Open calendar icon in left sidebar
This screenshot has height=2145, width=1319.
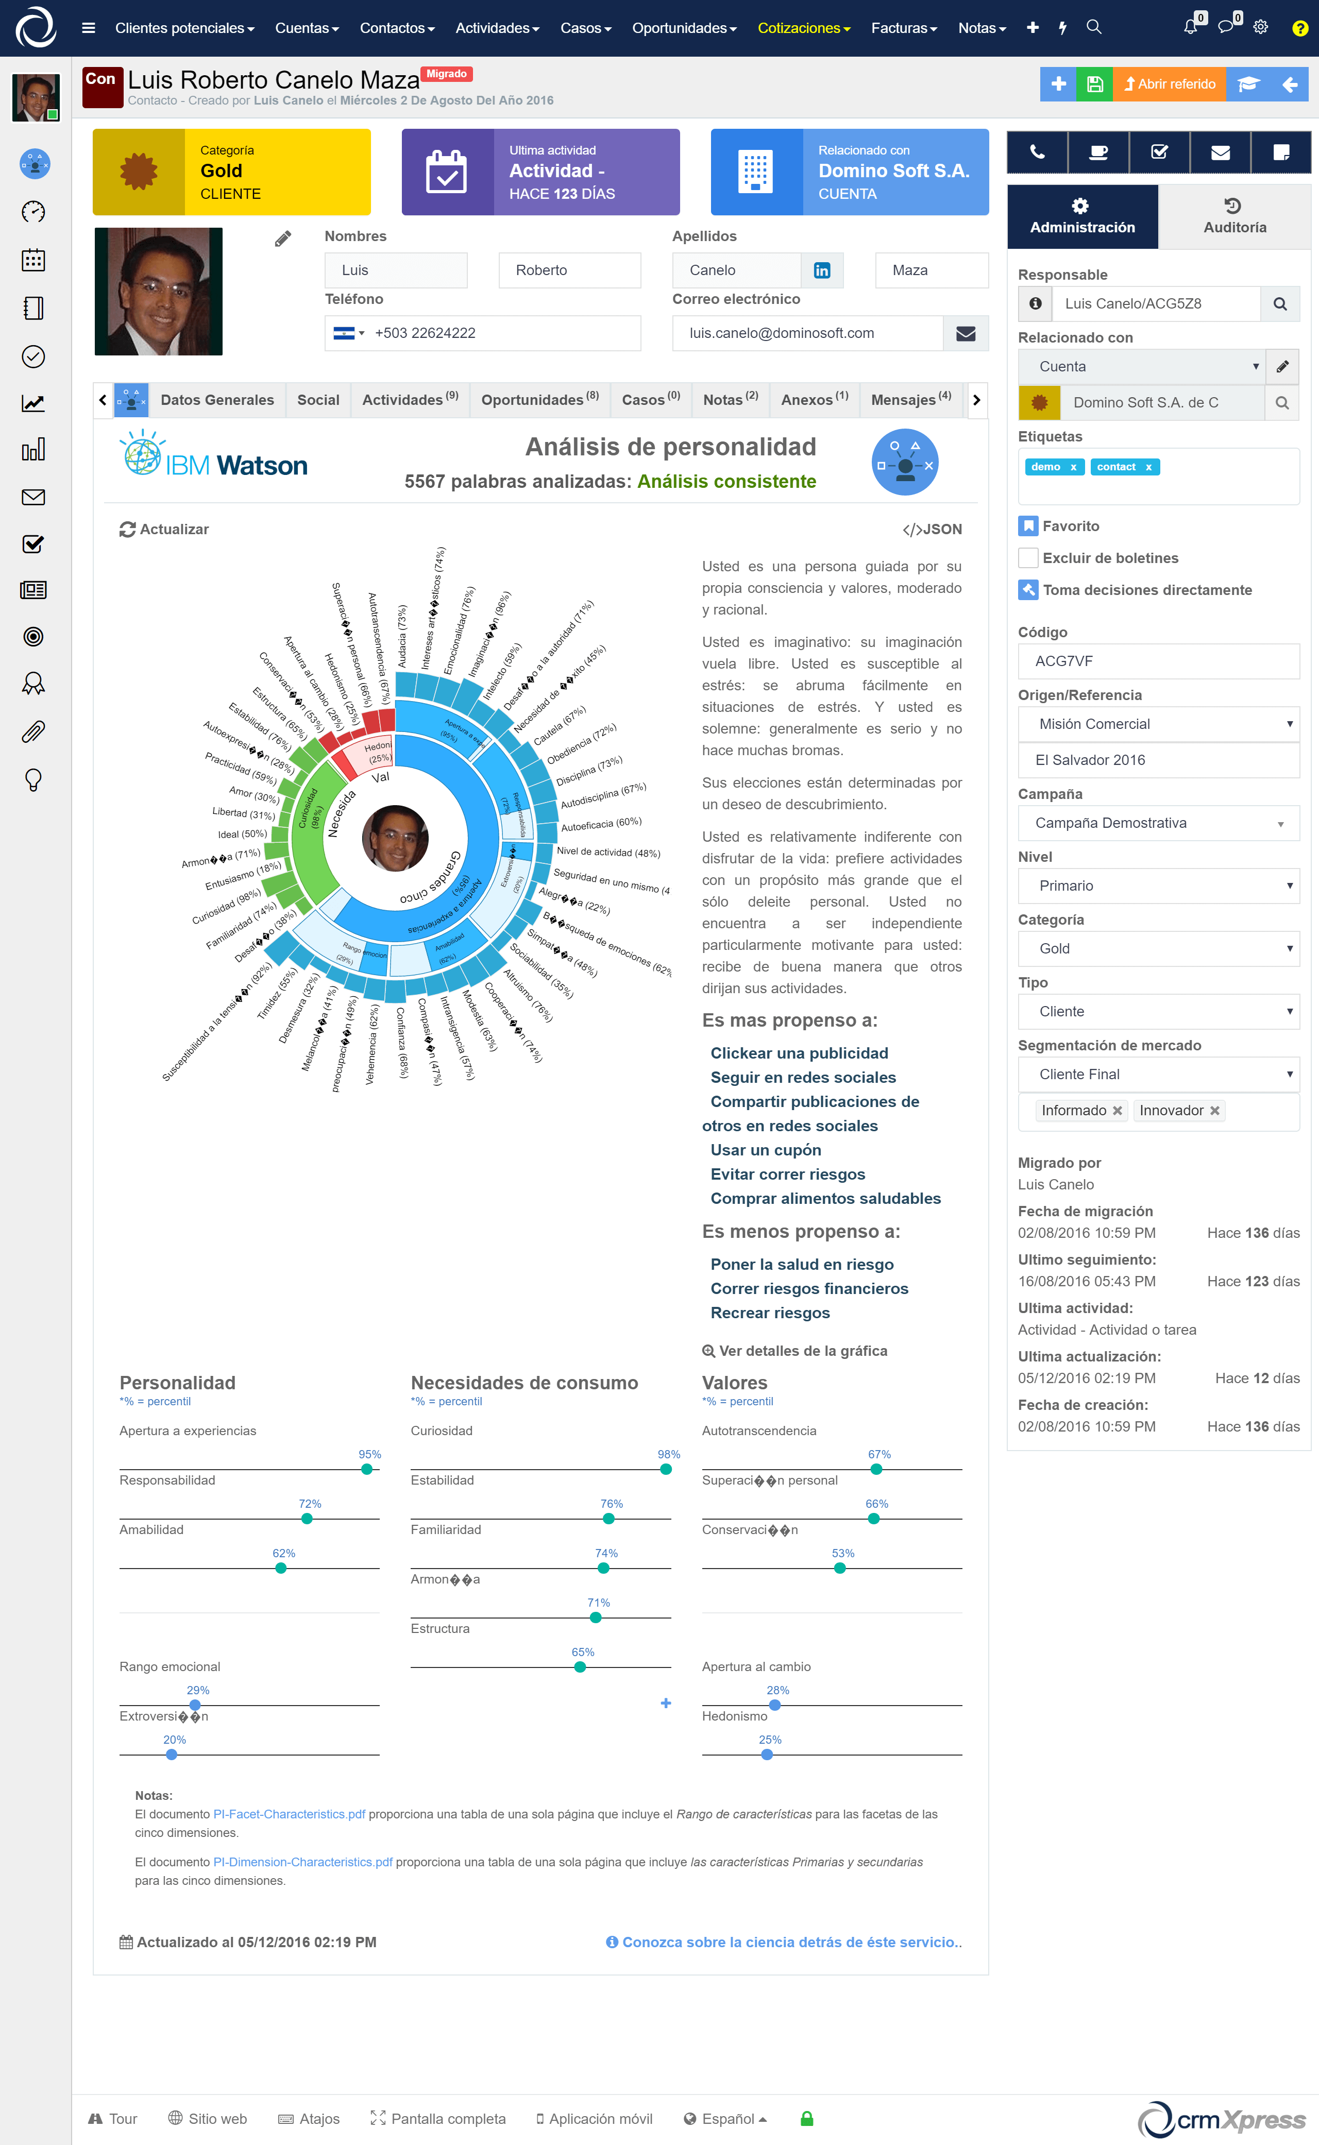(x=33, y=260)
